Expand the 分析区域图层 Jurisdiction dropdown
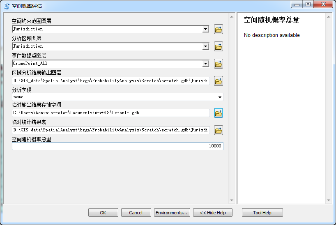 pyautogui.click(x=205, y=46)
